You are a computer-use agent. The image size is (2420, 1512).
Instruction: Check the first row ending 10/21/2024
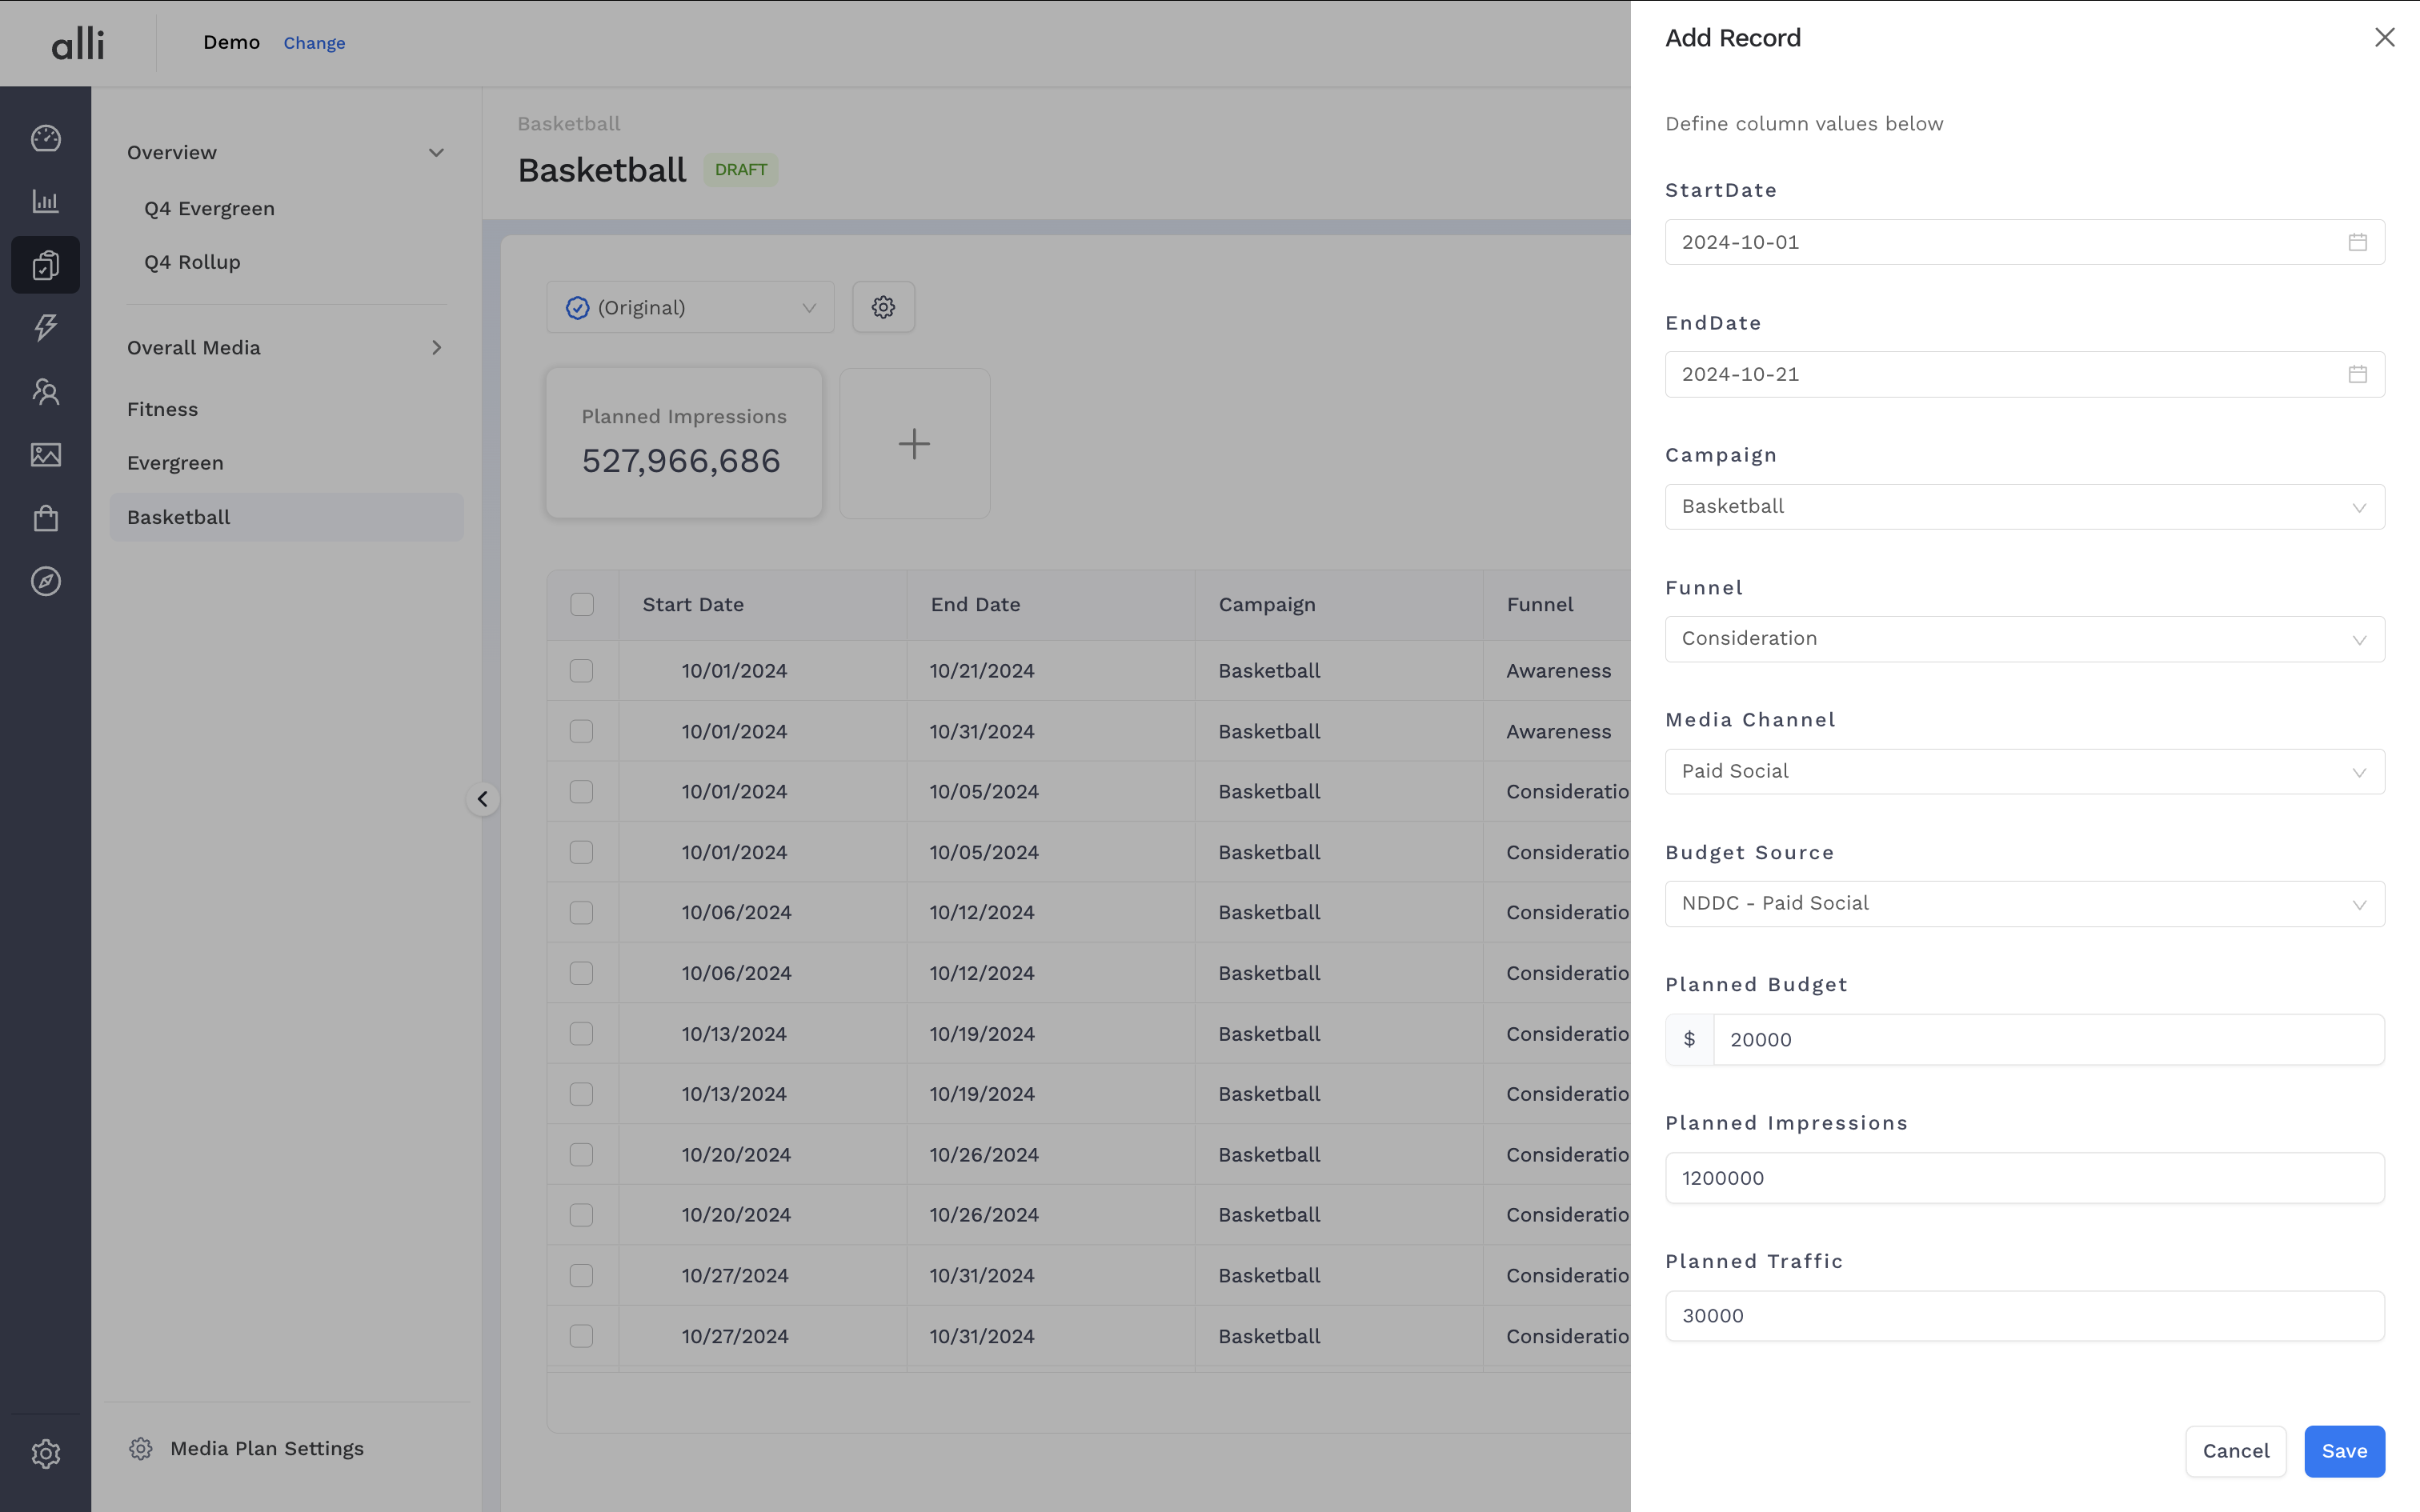[581, 671]
